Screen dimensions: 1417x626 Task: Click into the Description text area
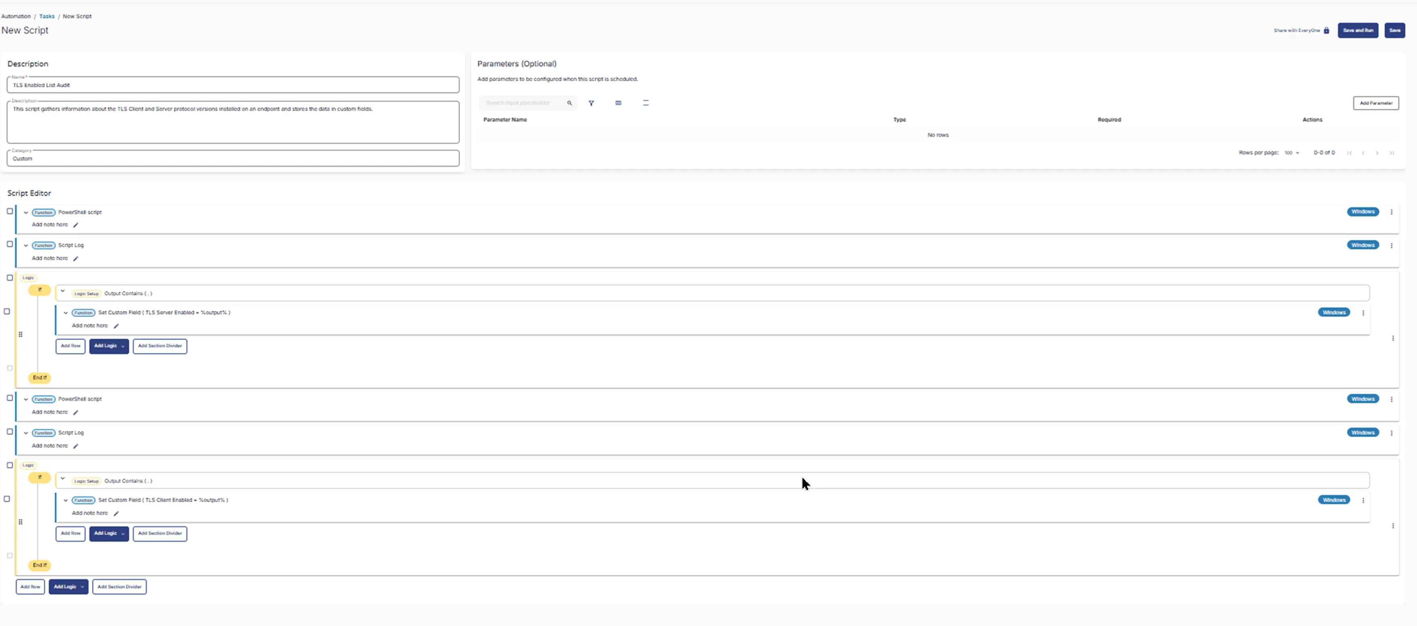pyautogui.click(x=233, y=122)
